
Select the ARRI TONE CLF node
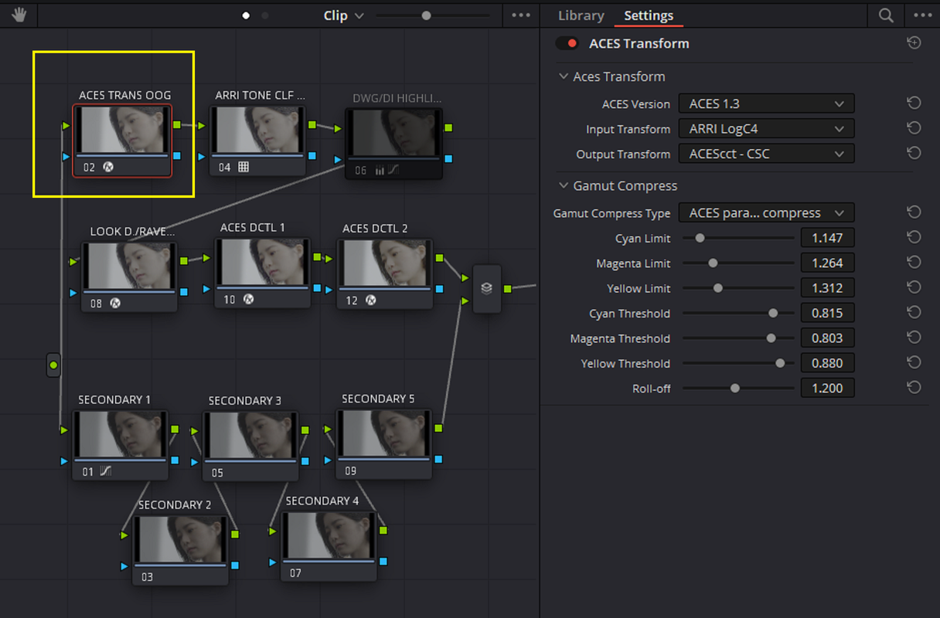(x=257, y=141)
